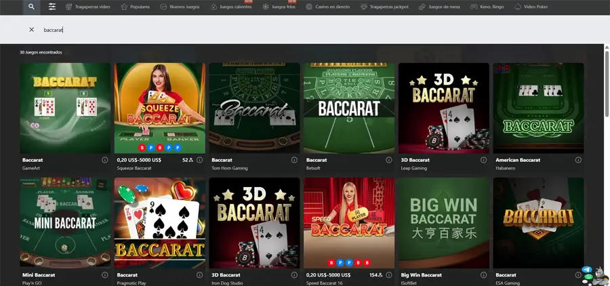Open American Baccarat neon thumbnail
610x286 pixels.
538,108
